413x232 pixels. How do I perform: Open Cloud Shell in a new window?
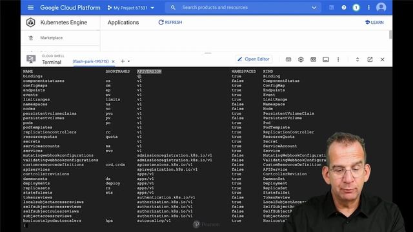coord(370,59)
